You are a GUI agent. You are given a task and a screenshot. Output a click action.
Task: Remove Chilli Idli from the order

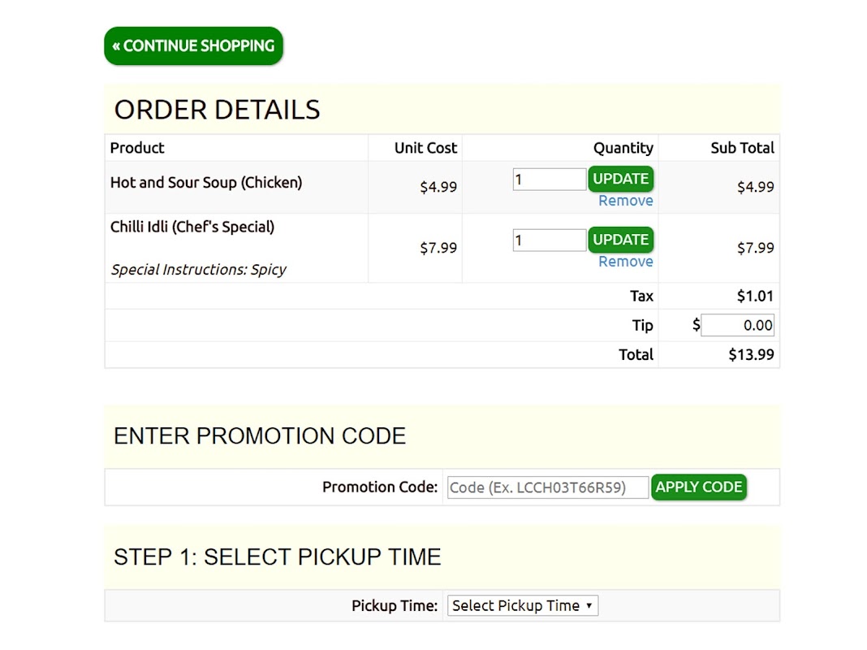[625, 262]
